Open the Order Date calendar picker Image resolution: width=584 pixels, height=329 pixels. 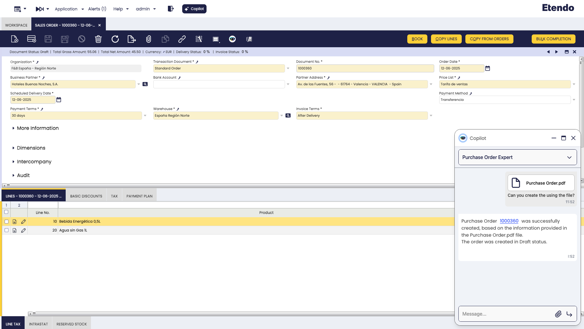click(x=488, y=68)
